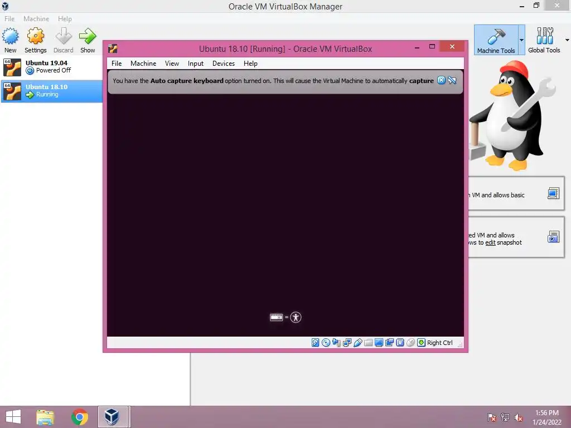Screen dimensions: 571x428
Task: Click audio status icon in VM status bar
Action: (x=336, y=343)
